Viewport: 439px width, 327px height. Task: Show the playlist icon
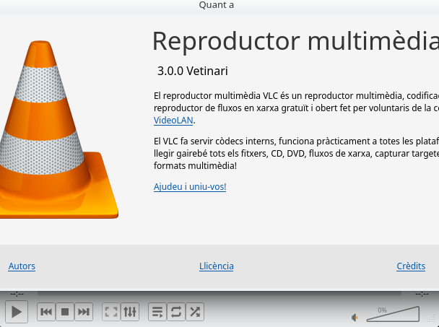(157, 312)
